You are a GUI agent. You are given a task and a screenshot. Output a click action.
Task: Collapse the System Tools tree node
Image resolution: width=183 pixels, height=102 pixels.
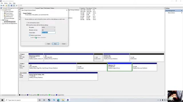1,10
